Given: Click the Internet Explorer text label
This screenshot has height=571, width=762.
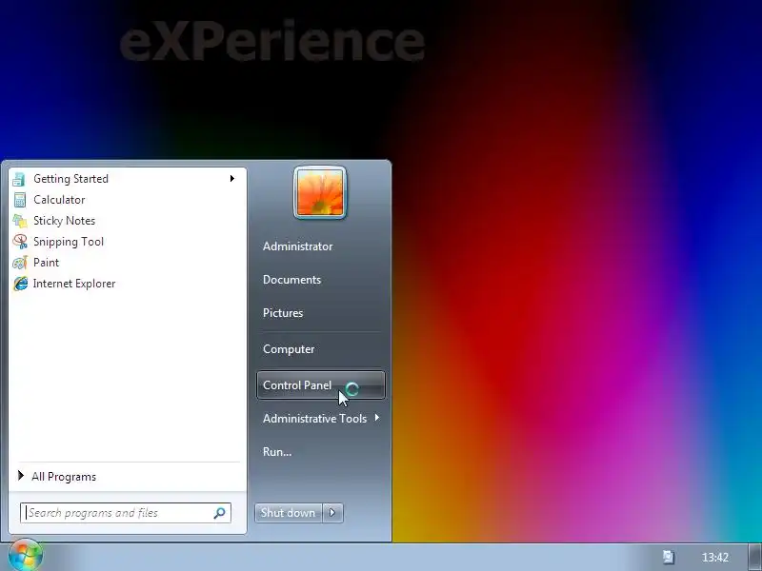Looking at the screenshot, I should click(x=74, y=283).
